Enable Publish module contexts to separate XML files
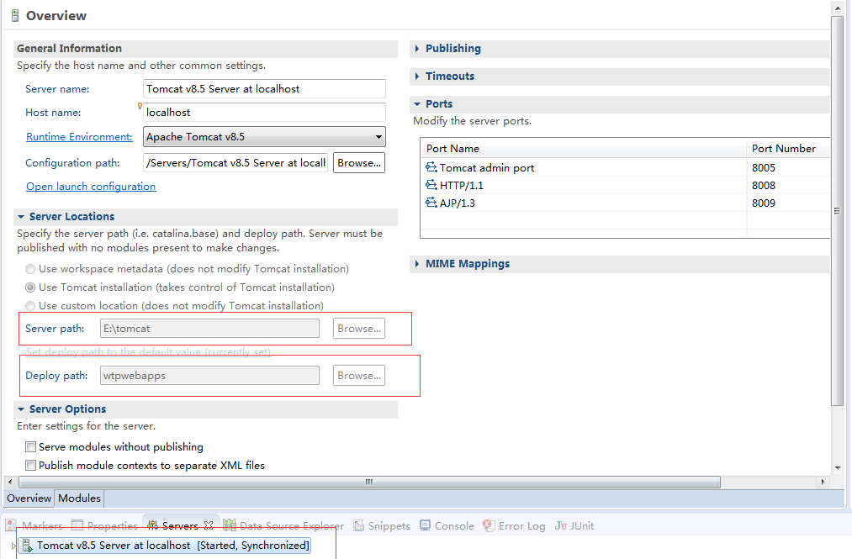The width and height of the screenshot is (852, 559). click(31, 465)
